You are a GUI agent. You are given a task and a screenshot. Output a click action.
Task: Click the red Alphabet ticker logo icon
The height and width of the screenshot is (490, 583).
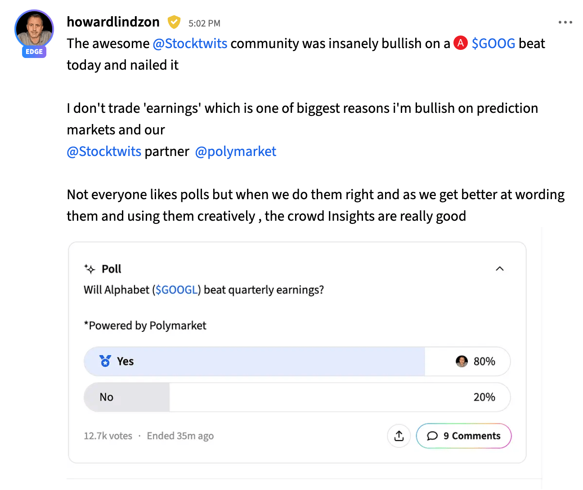(460, 43)
